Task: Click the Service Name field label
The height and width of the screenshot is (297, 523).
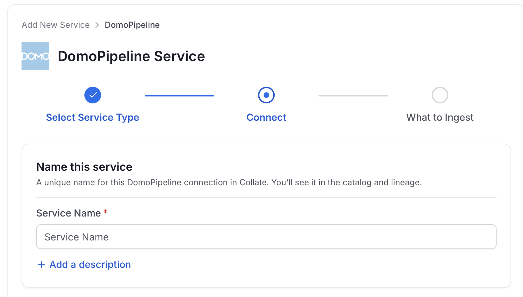Action: pyautogui.click(x=69, y=213)
